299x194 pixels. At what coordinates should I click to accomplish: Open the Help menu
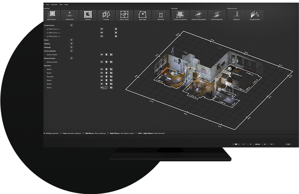coord(66,4)
